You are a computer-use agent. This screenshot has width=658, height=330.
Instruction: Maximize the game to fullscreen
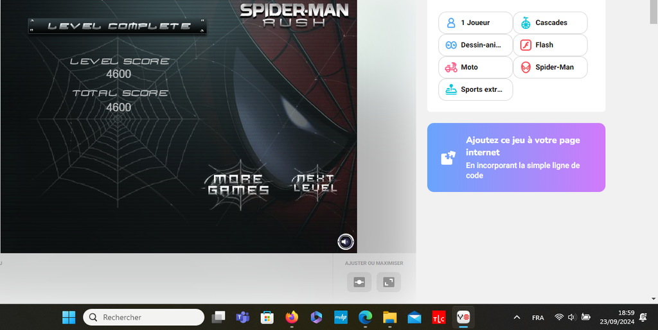389,282
